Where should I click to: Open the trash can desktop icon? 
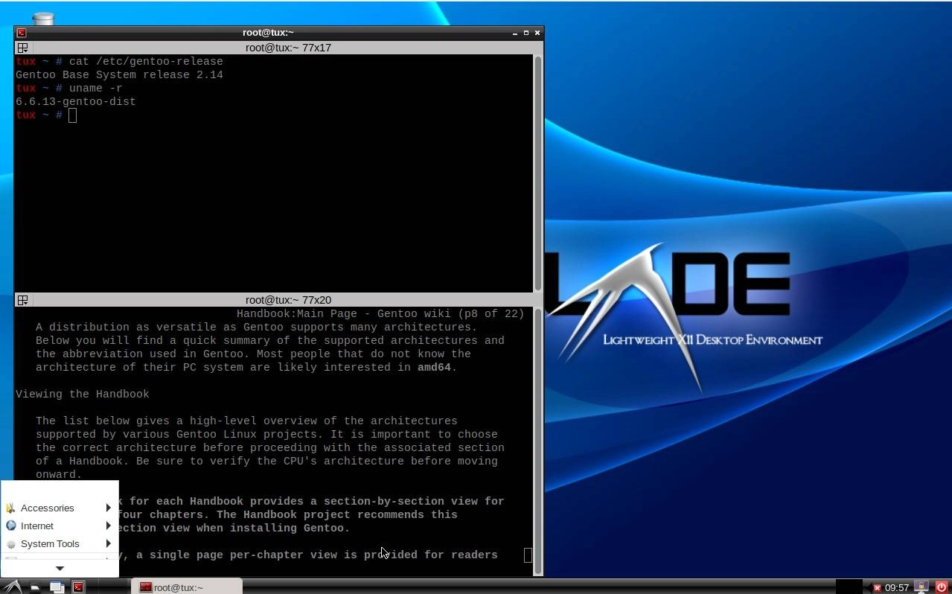pos(43,19)
